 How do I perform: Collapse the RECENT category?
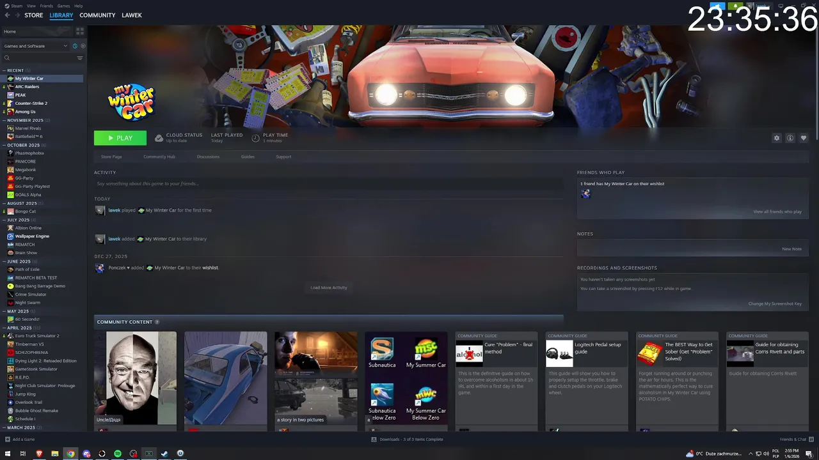(4, 70)
